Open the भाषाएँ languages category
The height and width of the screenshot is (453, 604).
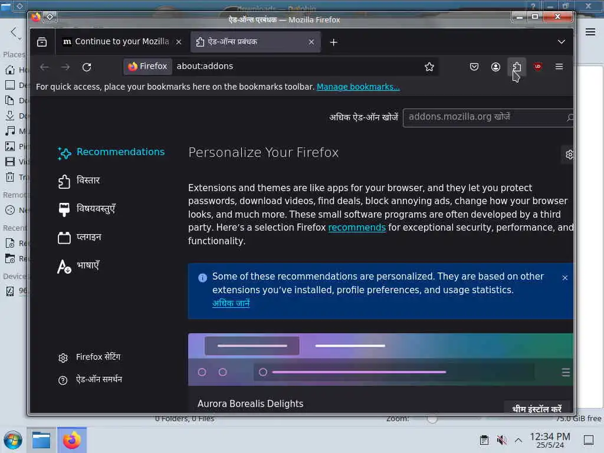tap(78, 265)
